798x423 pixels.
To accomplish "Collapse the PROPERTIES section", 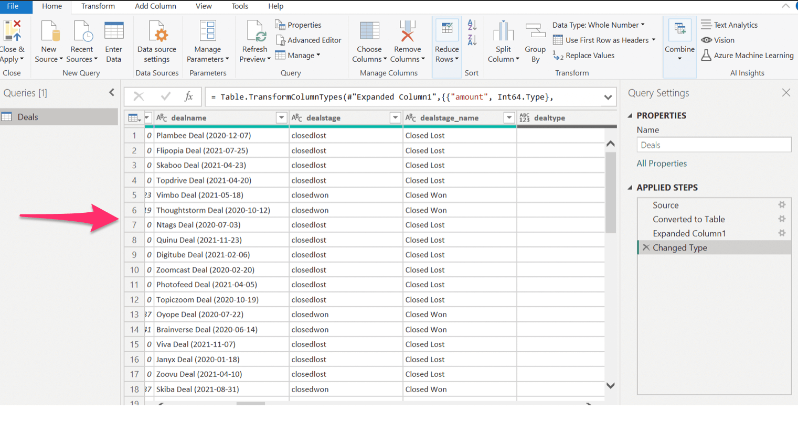I will (x=630, y=115).
